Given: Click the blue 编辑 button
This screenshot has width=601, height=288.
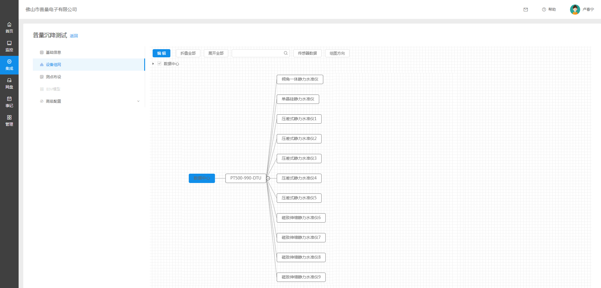Looking at the screenshot, I should (x=161, y=53).
